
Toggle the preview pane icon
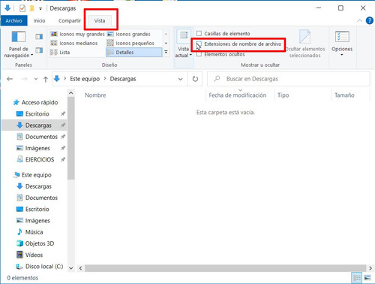tap(39, 37)
